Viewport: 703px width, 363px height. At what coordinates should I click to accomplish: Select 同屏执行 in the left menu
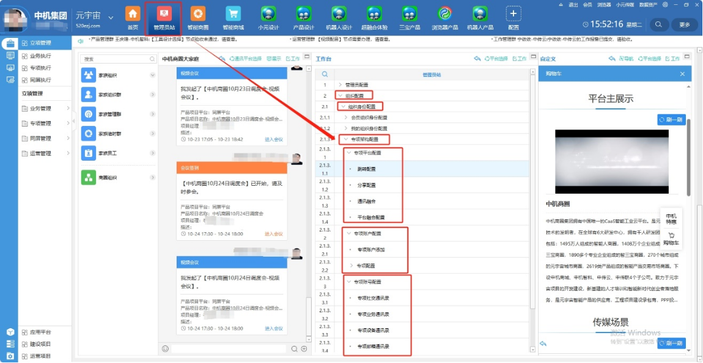[x=40, y=80]
